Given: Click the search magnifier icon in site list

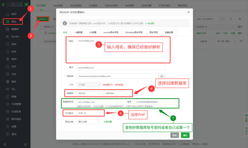Looking at the screenshot, I should (222, 19).
